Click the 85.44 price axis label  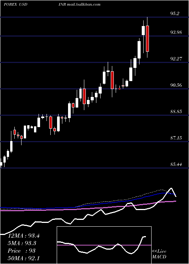point(176,164)
